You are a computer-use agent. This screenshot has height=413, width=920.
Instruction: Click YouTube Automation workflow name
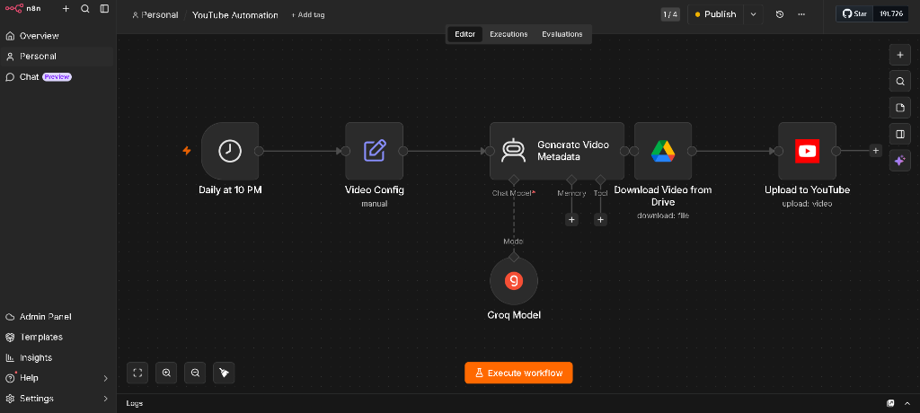(x=235, y=14)
